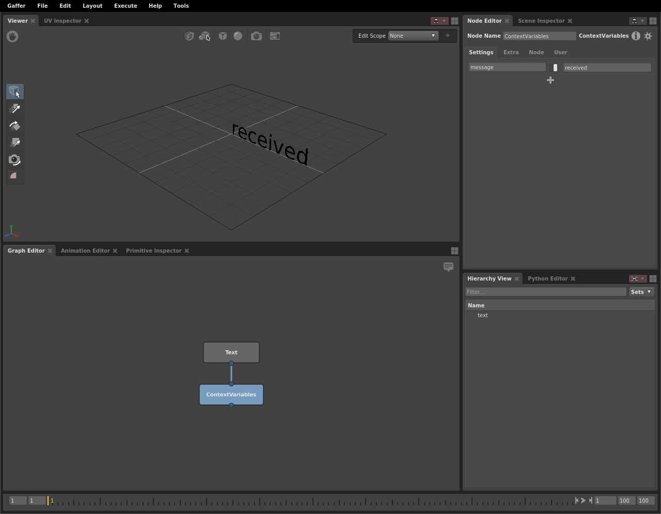Viewport: 661px width, 514px height.
Task: Activate the Rotate tool in the viewer
Action: pyautogui.click(x=15, y=126)
